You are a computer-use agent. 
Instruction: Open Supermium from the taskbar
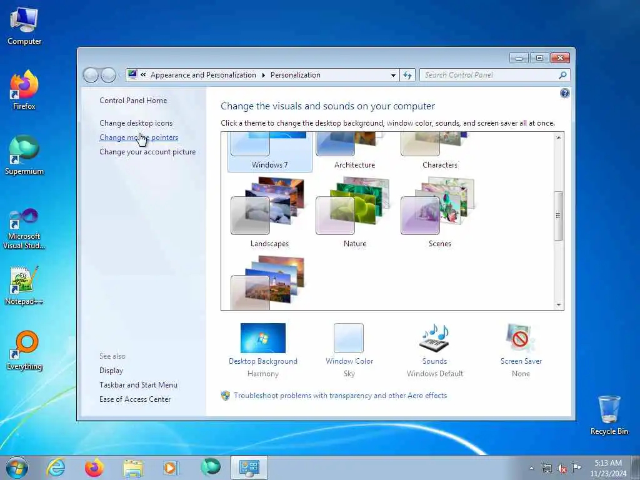[x=210, y=467]
